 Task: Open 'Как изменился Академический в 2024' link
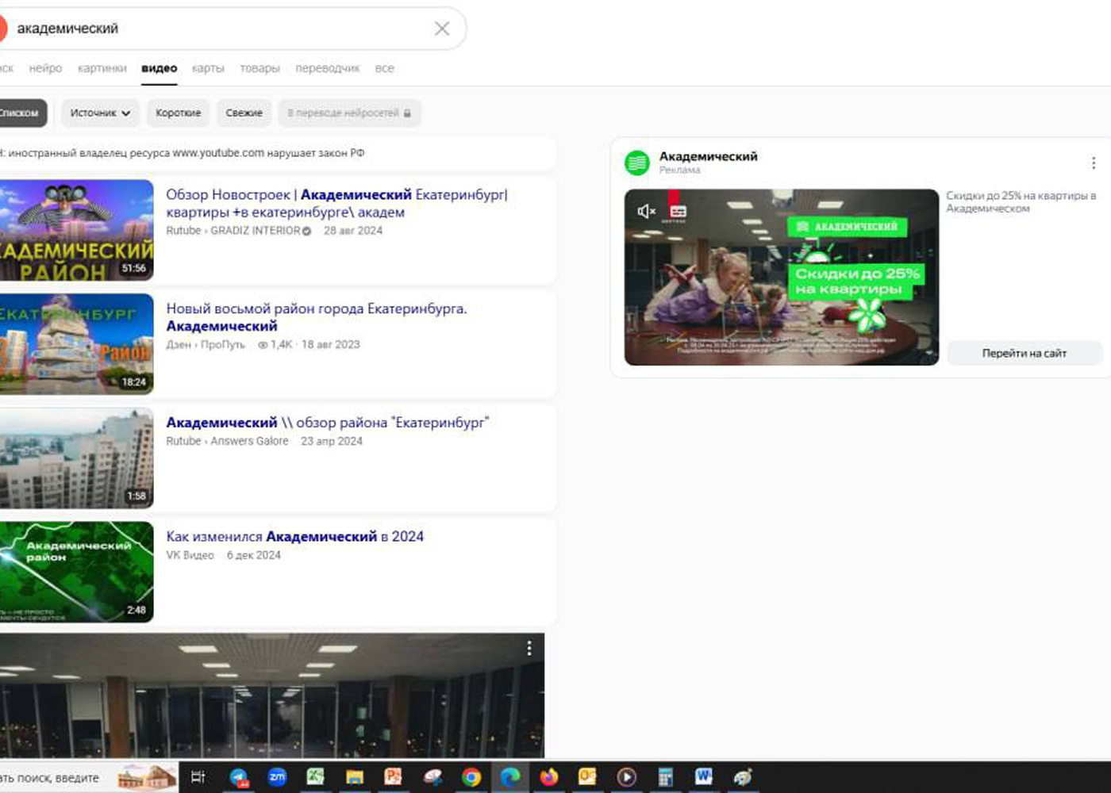click(x=295, y=537)
